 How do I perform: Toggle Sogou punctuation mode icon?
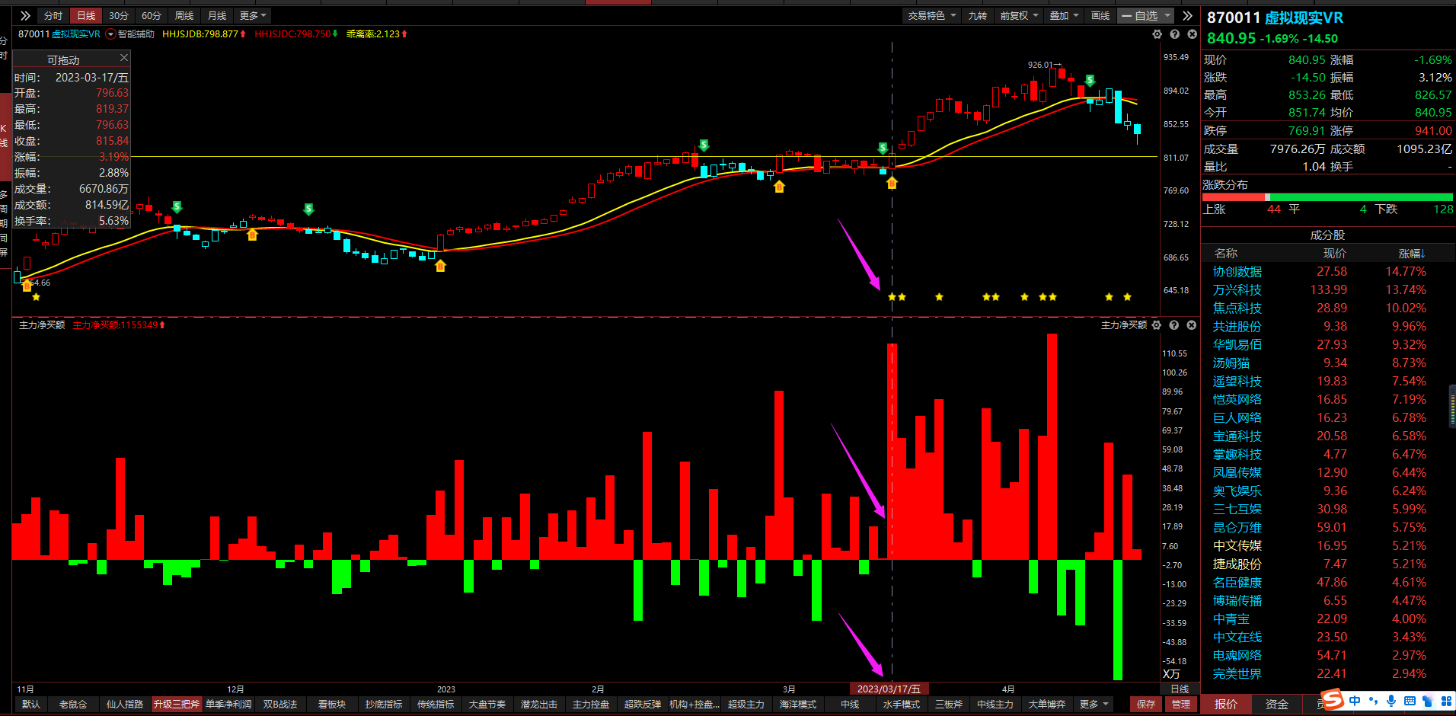click(x=1373, y=701)
